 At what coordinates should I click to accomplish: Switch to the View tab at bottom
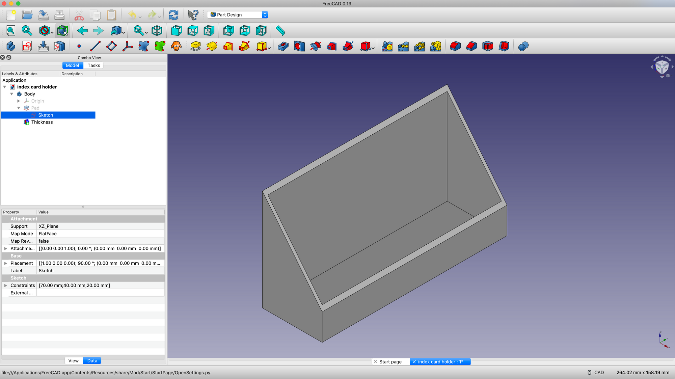[x=73, y=360]
